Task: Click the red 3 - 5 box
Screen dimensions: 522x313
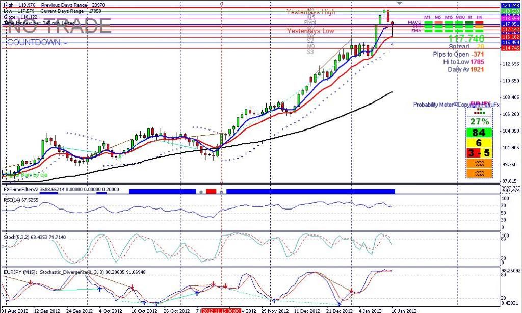Action: point(479,153)
